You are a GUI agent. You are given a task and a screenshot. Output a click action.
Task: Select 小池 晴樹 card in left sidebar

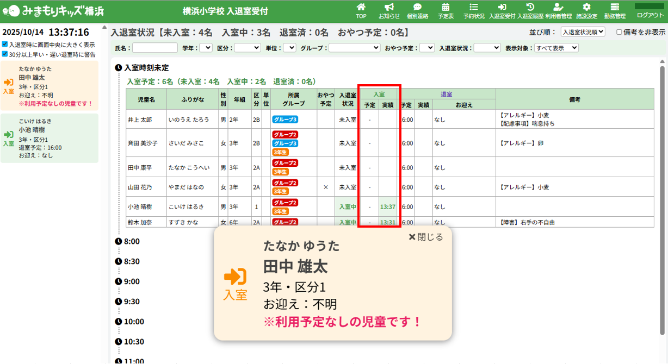pos(50,138)
